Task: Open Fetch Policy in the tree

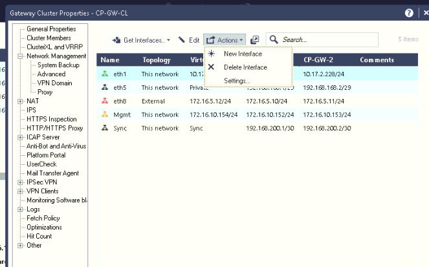Action: pos(43,219)
